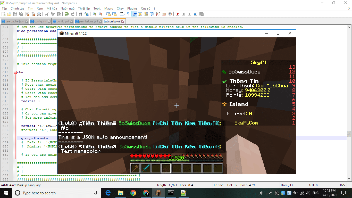This screenshot has height=198, width=352.
Task: Toggle file monitoring eye icon
Action: [x=170, y=14]
